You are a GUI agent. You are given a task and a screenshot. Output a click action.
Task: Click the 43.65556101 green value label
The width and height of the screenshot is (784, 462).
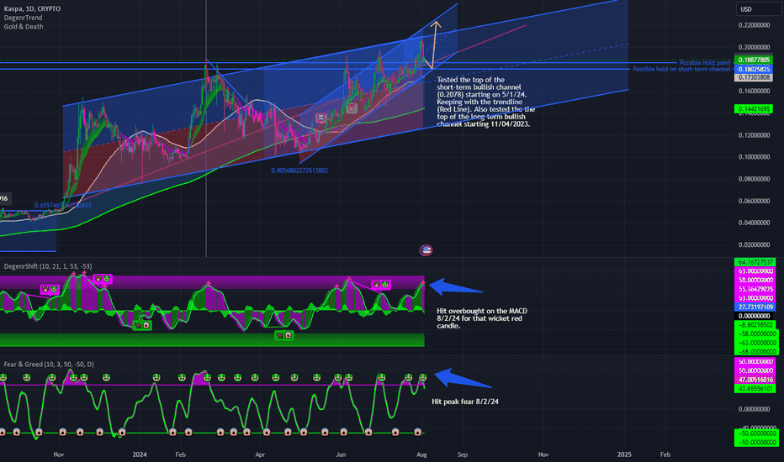(755, 389)
